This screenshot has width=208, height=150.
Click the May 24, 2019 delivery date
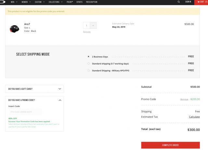pyautogui.click(x=119, y=27)
